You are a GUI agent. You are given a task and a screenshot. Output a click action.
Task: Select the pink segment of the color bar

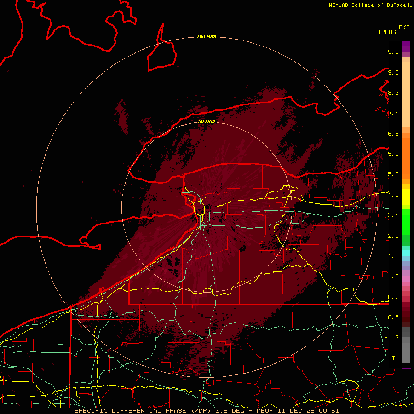coord(406,279)
